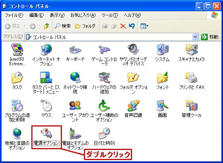Select the マウス mouse icon
Viewport: 223px width, 163px height.
point(46,106)
